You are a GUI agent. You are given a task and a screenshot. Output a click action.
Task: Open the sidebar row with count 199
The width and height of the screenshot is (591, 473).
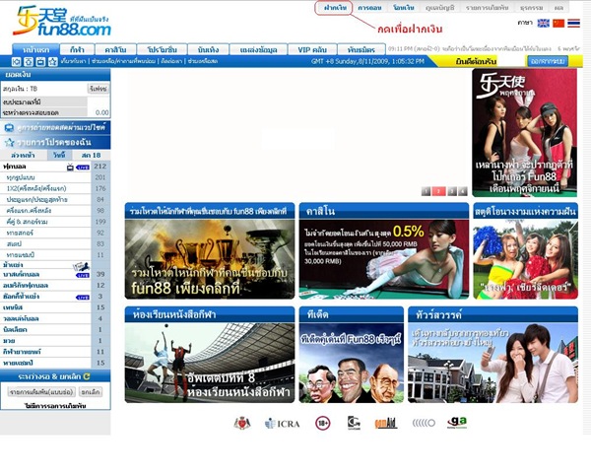(x=55, y=222)
